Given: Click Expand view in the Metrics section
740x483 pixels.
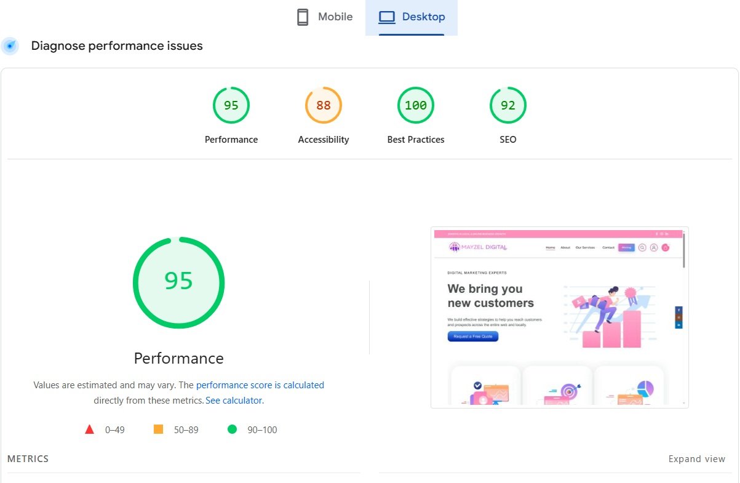Looking at the screenshot, I should tap(696, 458).
